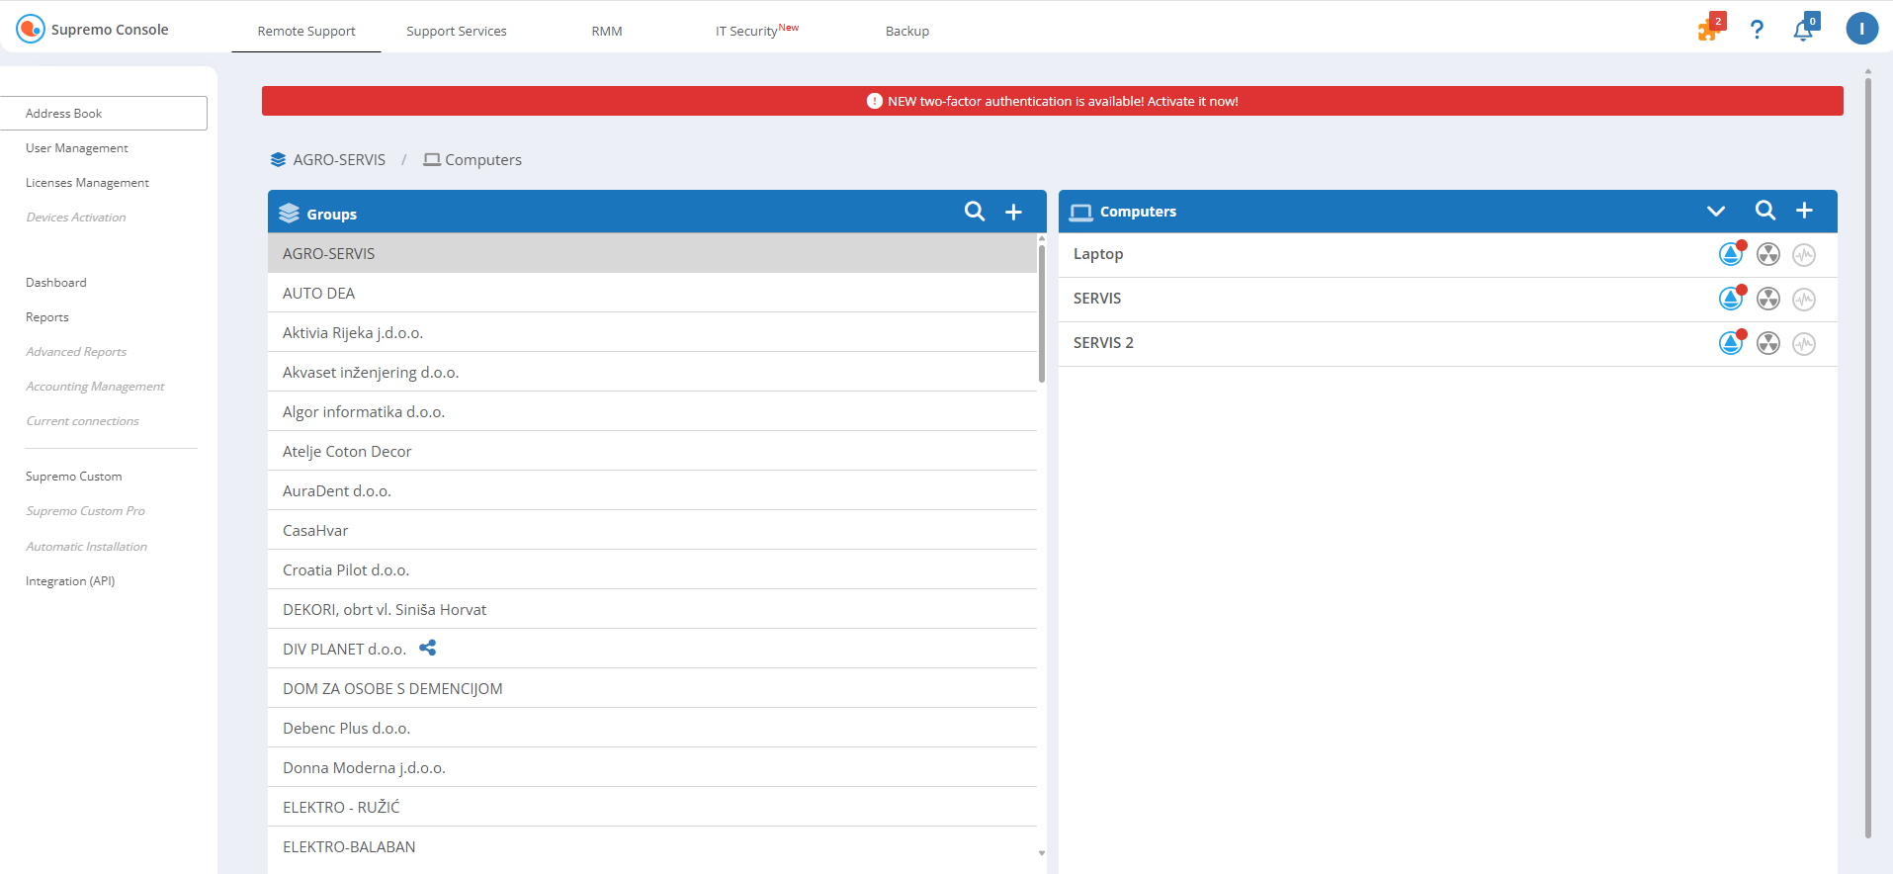Viewport: 1893px width, 874px height.
Task: Select the AGRO-SERVIS group
Action: point(652,253)
